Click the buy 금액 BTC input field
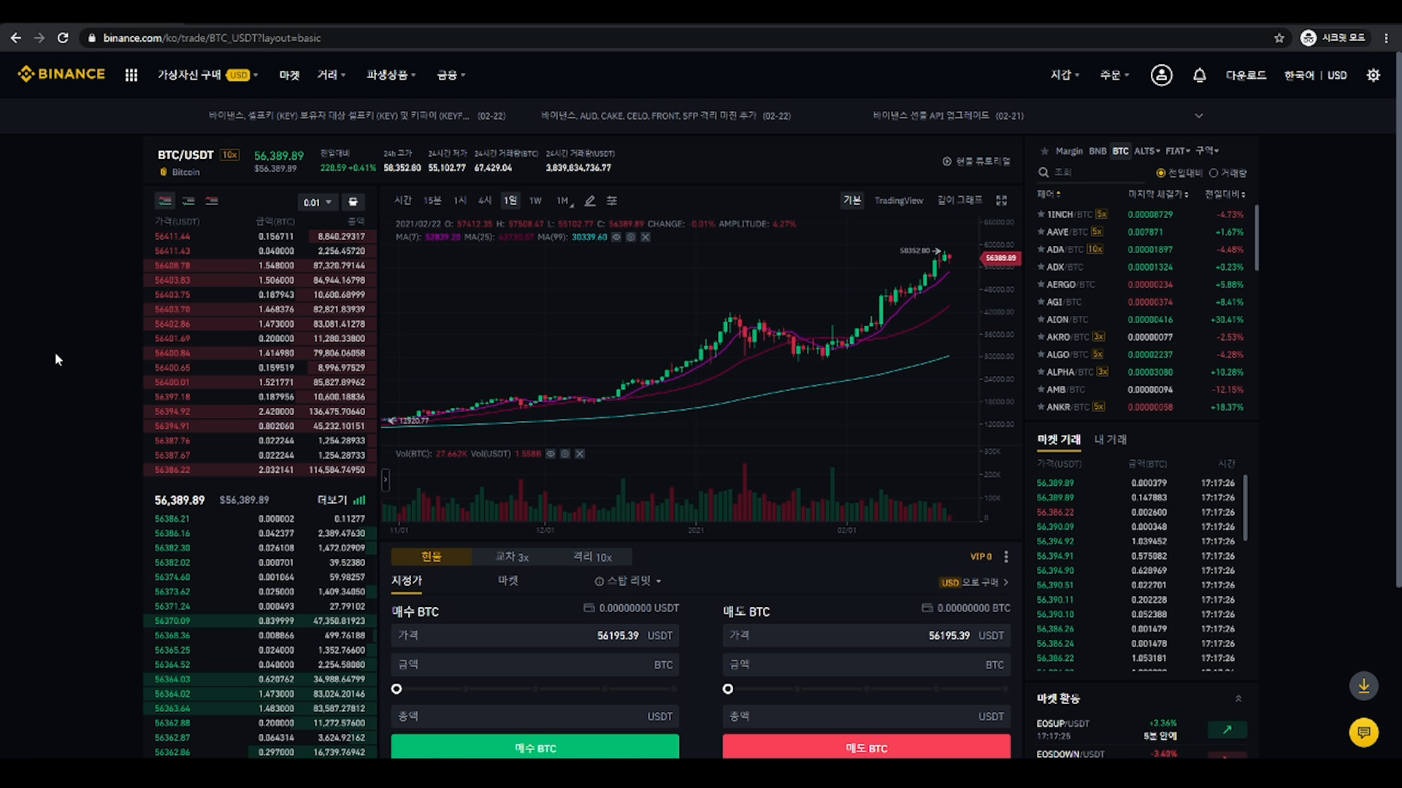The width and height of the screenshot is (1402, 788). click(535, 665)
